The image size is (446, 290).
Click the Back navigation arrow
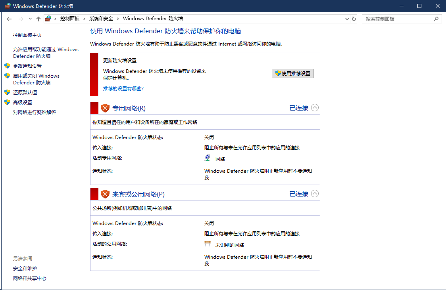click(x=10, y=19)
